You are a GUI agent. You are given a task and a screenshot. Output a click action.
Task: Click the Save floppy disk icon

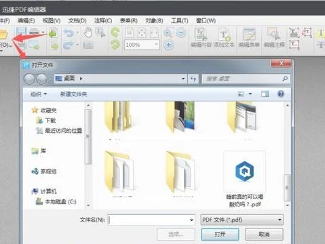point(21,32)
